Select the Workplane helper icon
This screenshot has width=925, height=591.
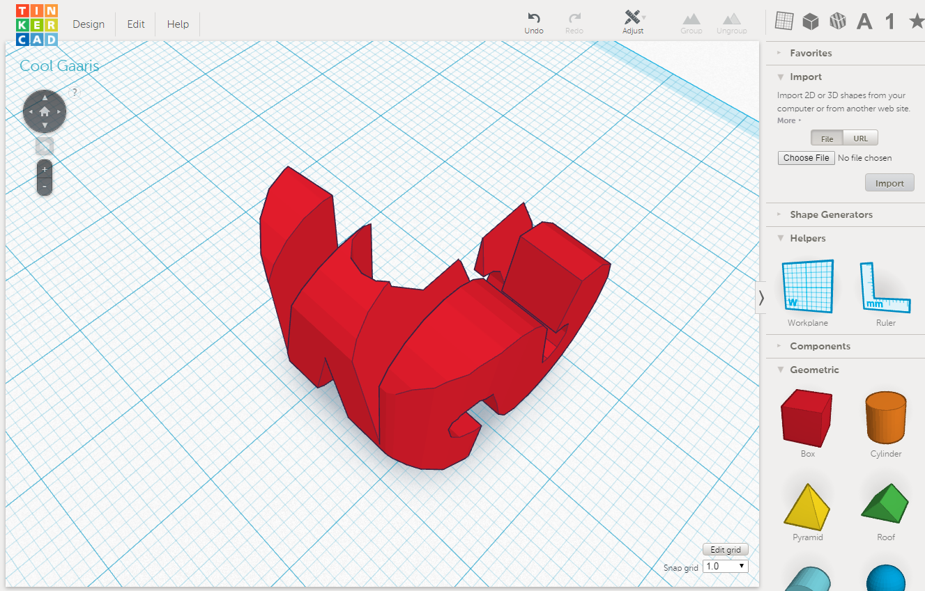806,285
